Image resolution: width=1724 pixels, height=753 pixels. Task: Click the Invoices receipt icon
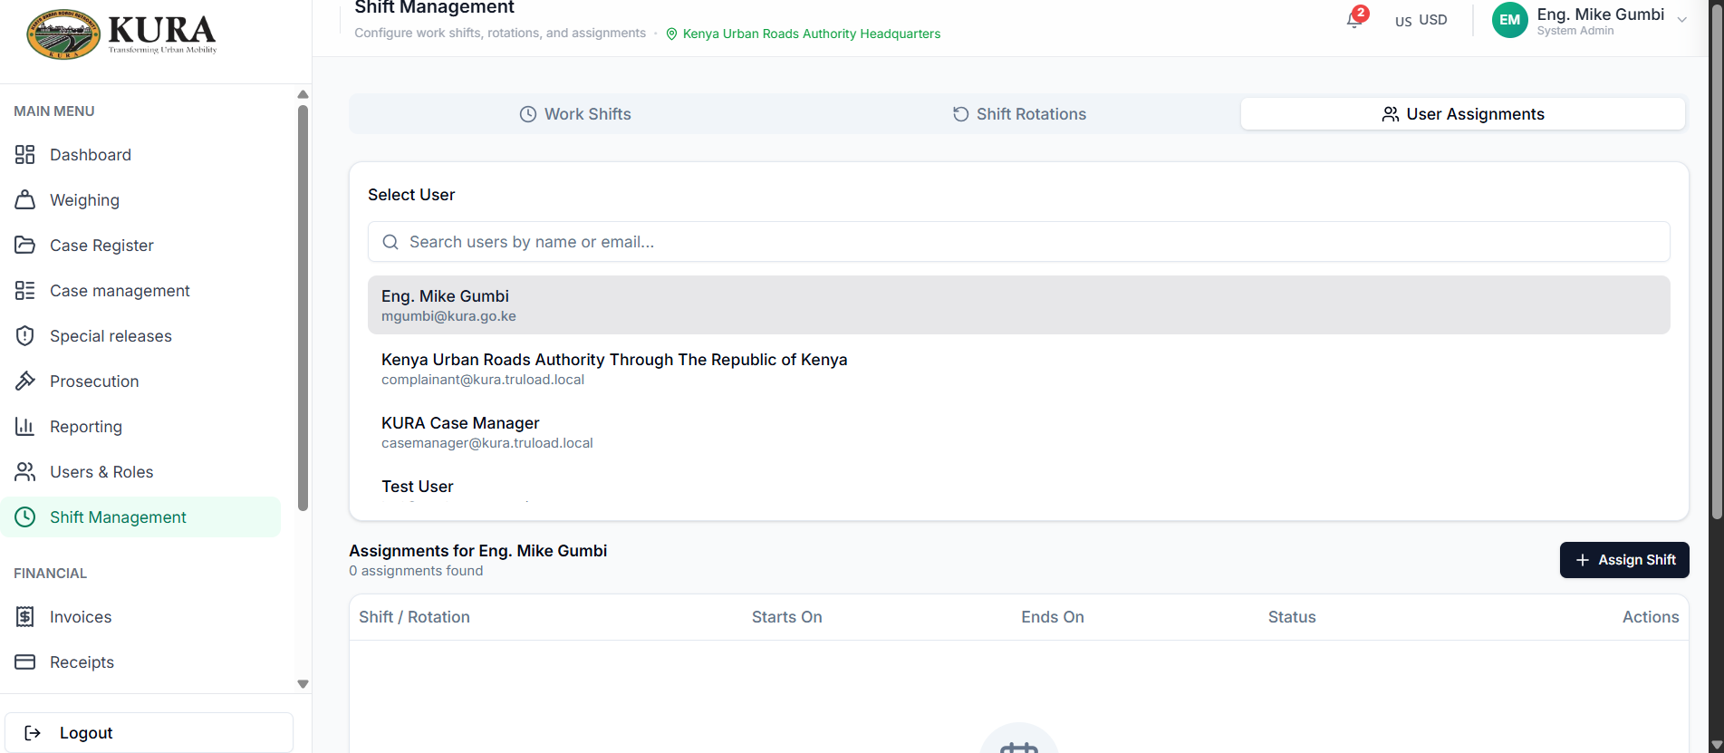tap(25, 617)
